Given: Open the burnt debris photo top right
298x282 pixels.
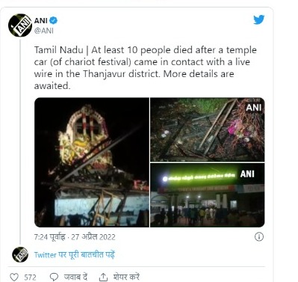Looking at the screenshot, I should 208,129.
